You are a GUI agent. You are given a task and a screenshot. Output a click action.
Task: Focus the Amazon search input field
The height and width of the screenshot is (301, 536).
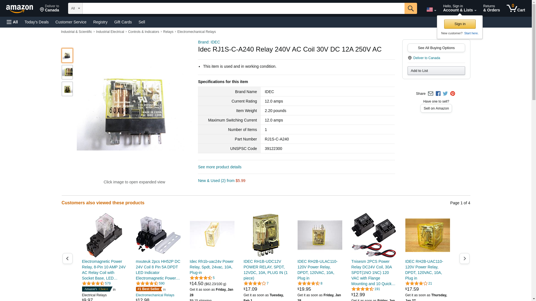coord(243,8)
